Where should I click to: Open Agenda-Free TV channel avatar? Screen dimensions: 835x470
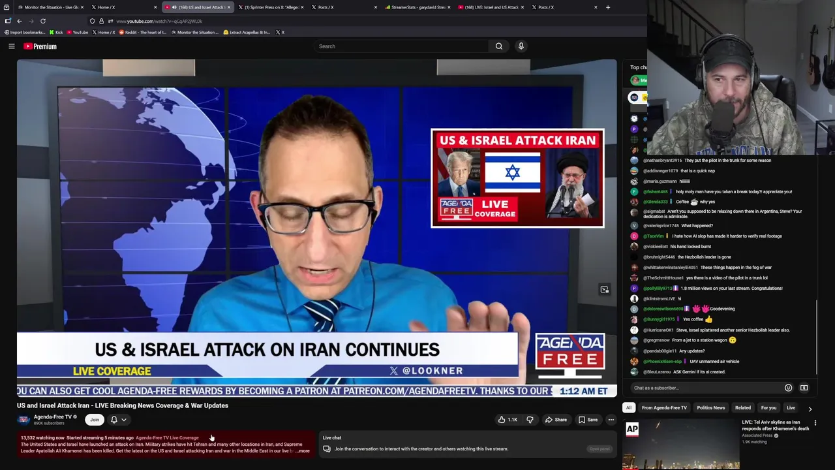[23, 420]
